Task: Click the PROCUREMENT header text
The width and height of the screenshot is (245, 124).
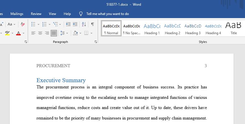Action: click(x=53, y=66)
